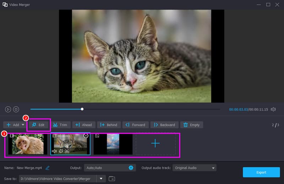The height and width of the screenshot is (184, 284).
Task: Click the playback progress slider handle
Action: point(82,109)
